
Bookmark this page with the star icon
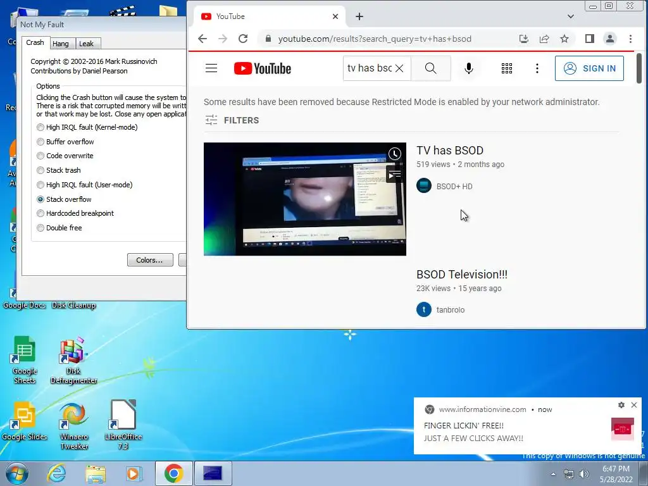(x=564, y=39)
